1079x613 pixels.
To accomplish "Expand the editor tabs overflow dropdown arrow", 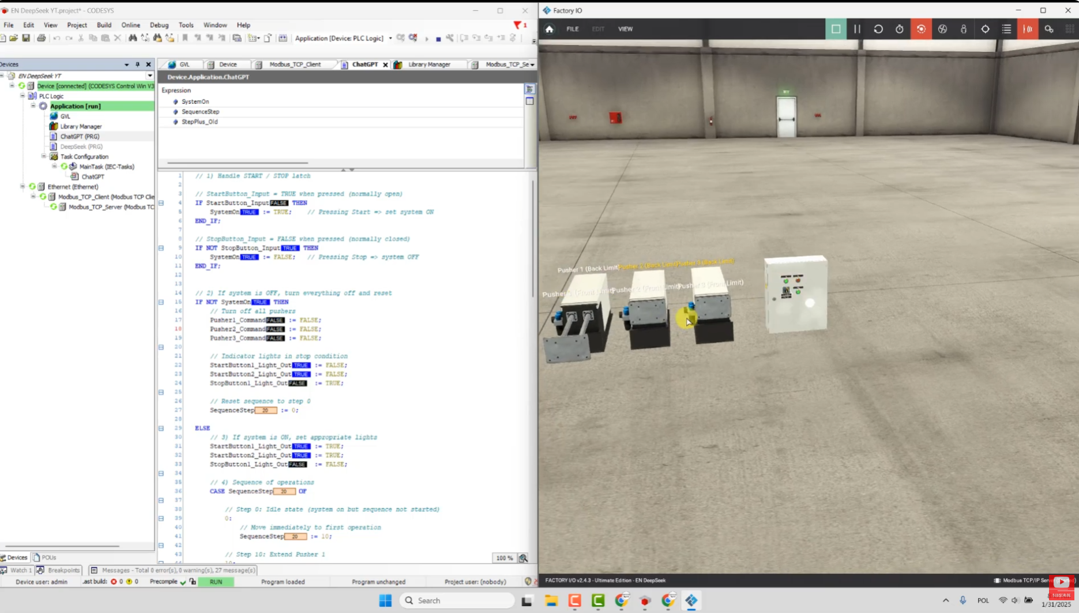I will pyautogui.click(x=532, y=65).
